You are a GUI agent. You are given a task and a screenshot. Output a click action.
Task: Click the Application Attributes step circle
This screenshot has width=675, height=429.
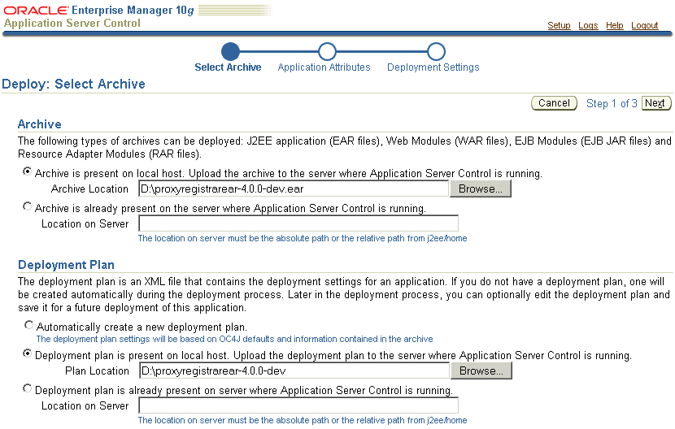pyautogui.click(x=327, y=52)
